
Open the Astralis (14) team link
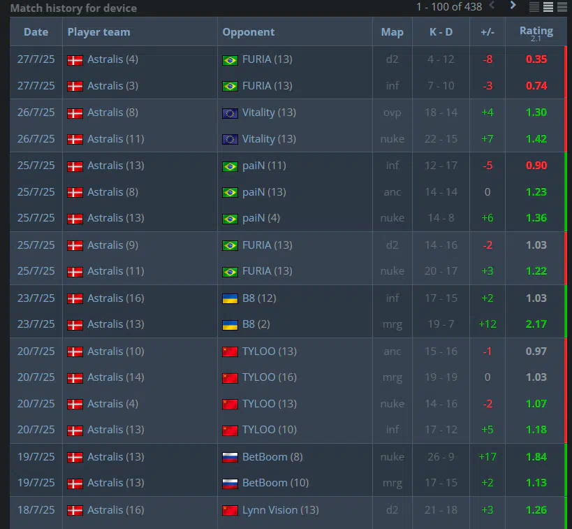click(116, 377)
